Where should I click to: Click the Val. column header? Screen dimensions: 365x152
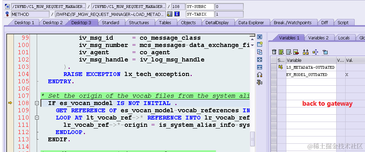[355, 60]
